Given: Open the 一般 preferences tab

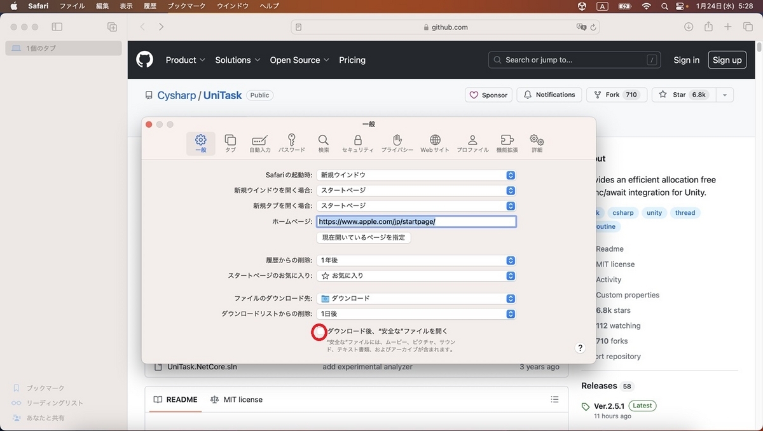Looking at the screenshot, I should (x=200, y=144).
